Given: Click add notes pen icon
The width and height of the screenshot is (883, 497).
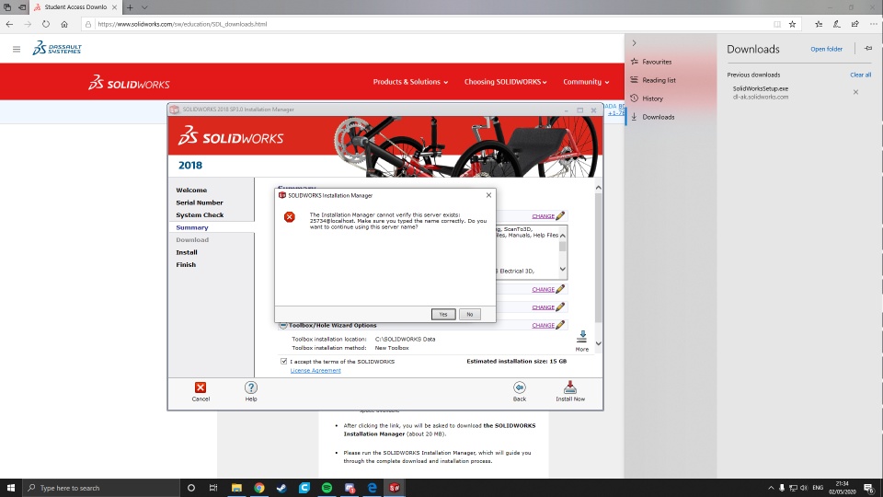Looking at the screenshot, I should tap(837, 24).
